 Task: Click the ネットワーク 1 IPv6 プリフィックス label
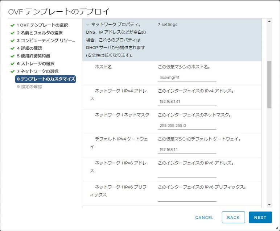point(118,191)
